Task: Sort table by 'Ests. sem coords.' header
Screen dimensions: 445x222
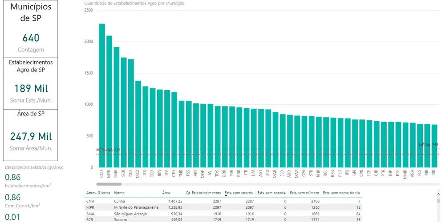Action: (271, 193)
